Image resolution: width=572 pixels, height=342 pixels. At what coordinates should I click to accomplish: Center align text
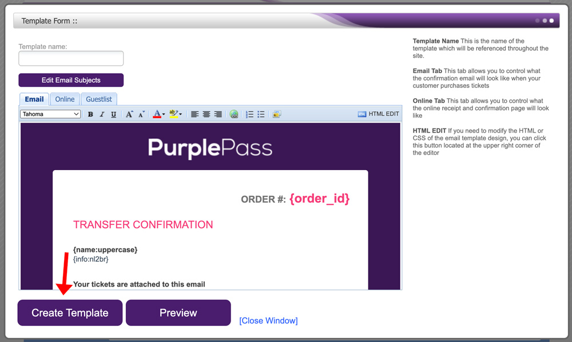coord(206,114)
